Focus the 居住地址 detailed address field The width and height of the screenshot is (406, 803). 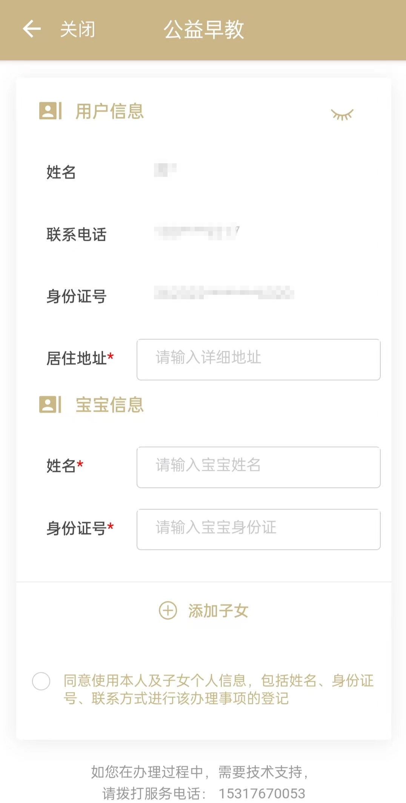coord(258,359)
